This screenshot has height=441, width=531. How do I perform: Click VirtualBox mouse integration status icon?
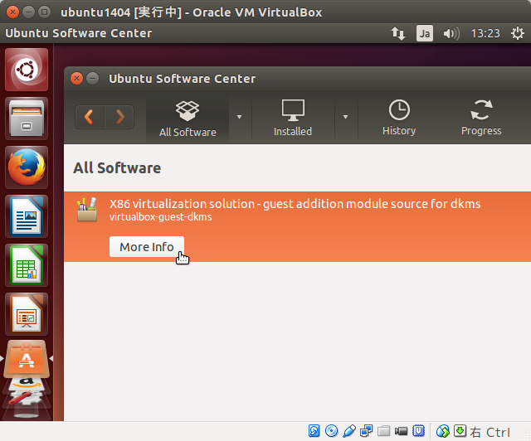tap(442, 431)
